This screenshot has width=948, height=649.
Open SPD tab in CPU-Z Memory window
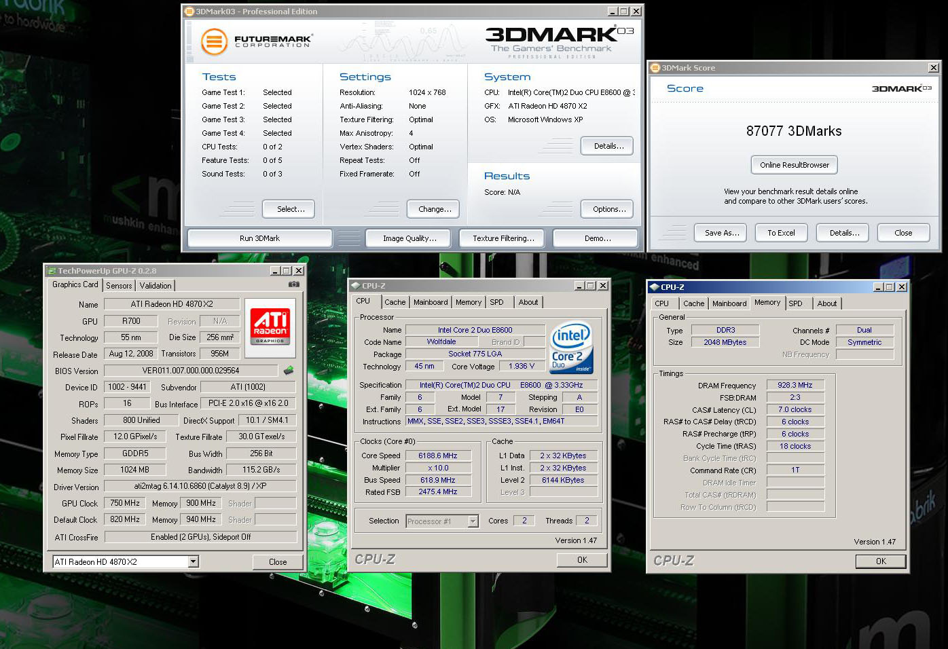(796, 303)
